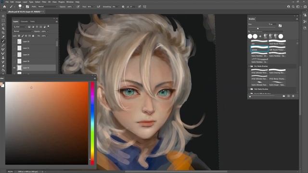This screenshot has height=173, width=308.
Task: Switch to the Channels tab
Action: pyautogui.click(x=25, y=22)
